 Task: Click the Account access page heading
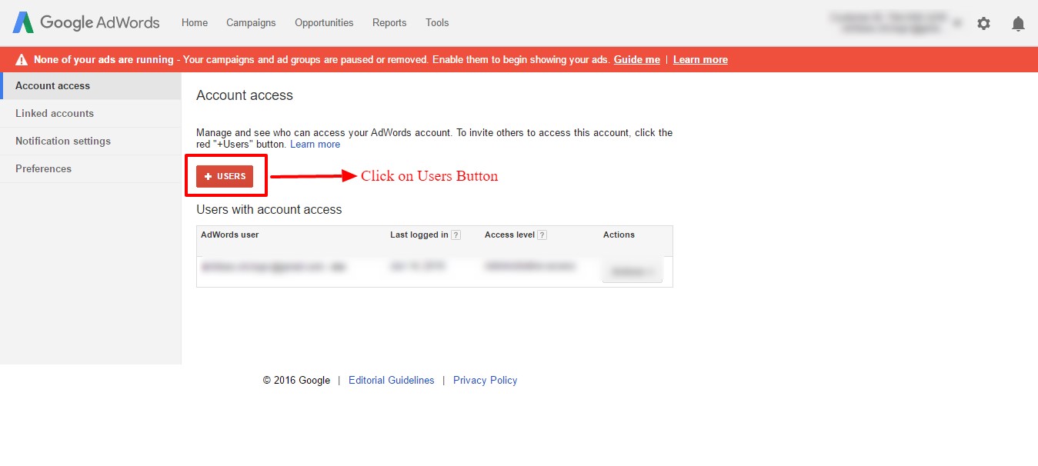point(245,95)
